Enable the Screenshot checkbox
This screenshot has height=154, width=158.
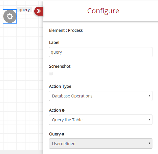(x=51, y=74)
